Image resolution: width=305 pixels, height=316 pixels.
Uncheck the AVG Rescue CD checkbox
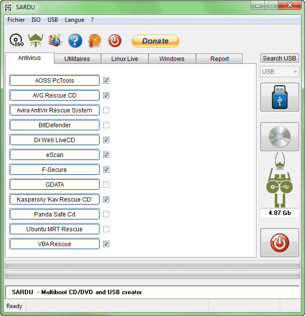point(106,95)
